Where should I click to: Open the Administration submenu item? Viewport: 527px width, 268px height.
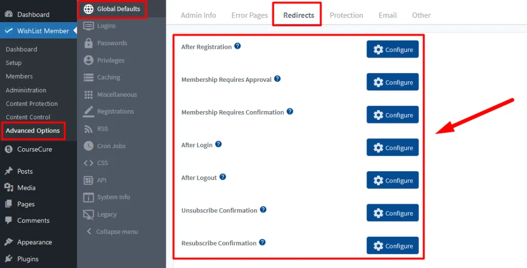coord(26,90)
